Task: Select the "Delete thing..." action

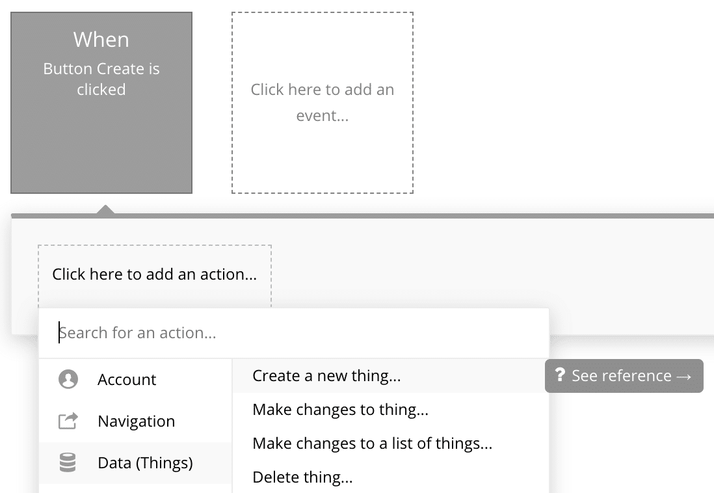Action: [x=302, y=477]
